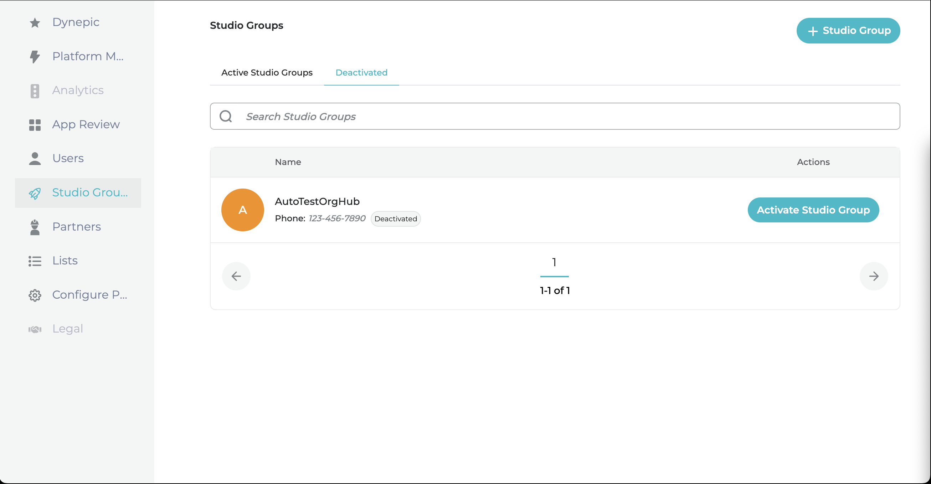This screenshot has width=931, height=484.
Task: Select the Deactivated tab
Action: 361,73
